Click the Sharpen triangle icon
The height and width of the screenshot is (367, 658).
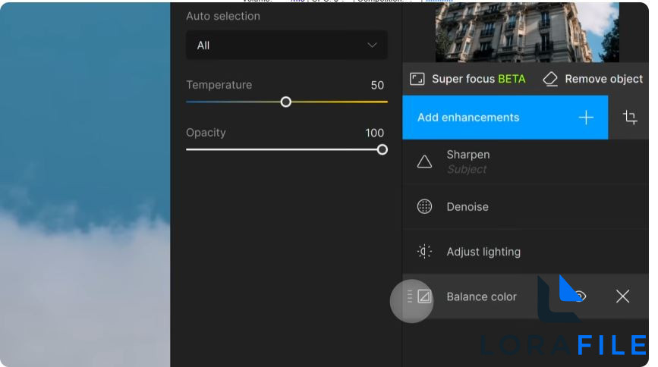tap(424, 162)
